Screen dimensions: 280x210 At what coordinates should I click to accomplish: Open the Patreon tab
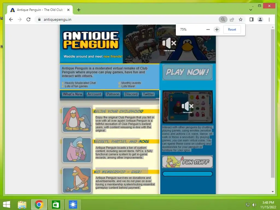[x=113, y=94]
